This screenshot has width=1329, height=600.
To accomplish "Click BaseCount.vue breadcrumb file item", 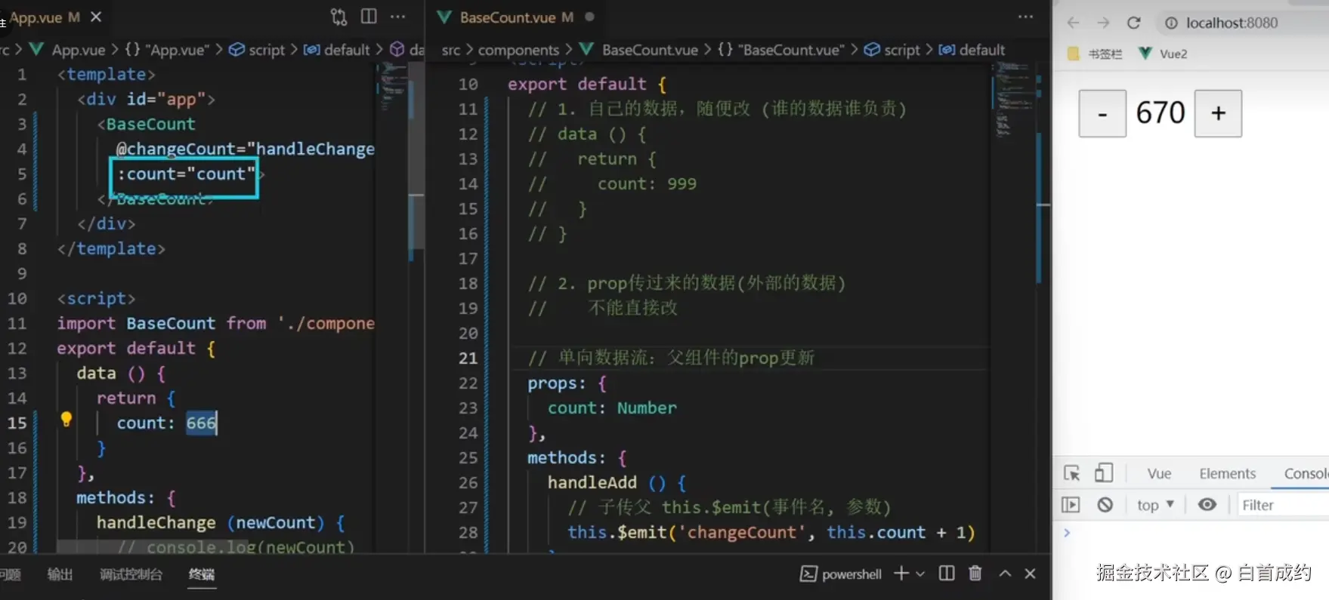I will tap(639, 50).
